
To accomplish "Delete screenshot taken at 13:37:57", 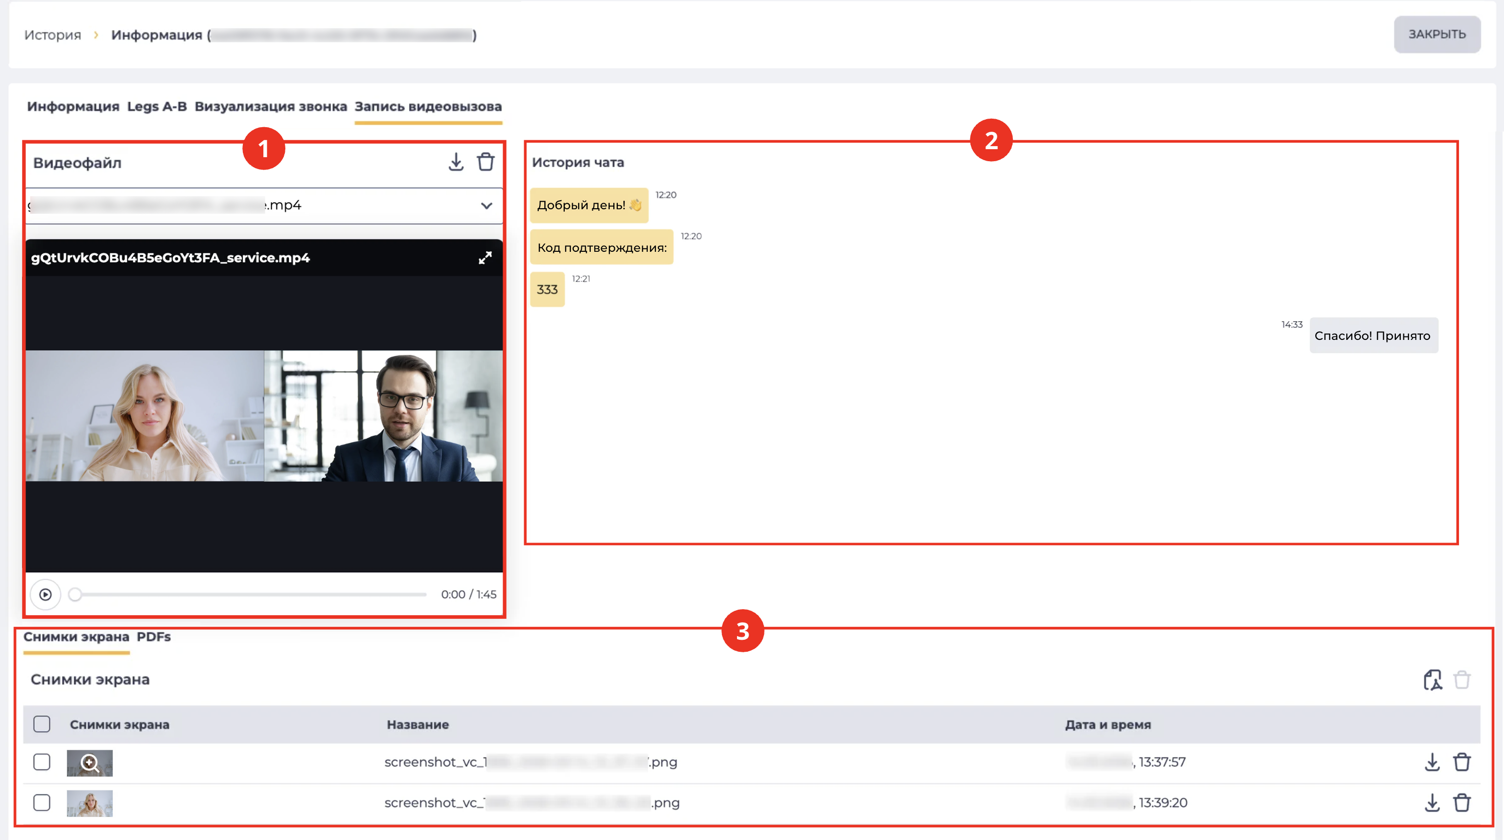I will tap(1462, 762).
